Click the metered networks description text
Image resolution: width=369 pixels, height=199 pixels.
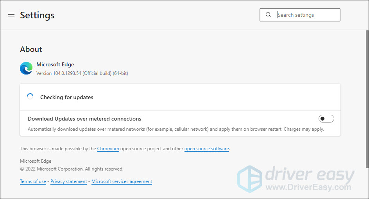coord(176,129)
